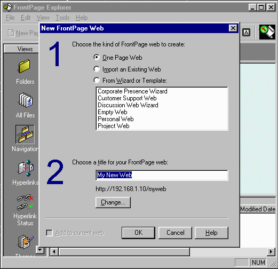Open the Tools menu
Image resolution: width=278 pixels, height=269 pixels.
(62, 18)
